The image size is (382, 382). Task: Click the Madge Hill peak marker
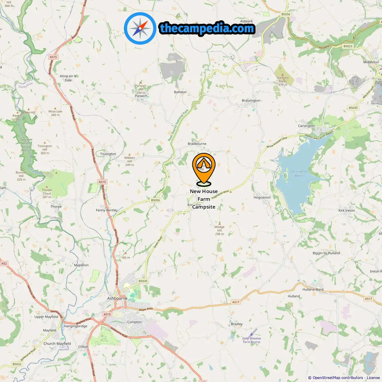pos(220,223)
